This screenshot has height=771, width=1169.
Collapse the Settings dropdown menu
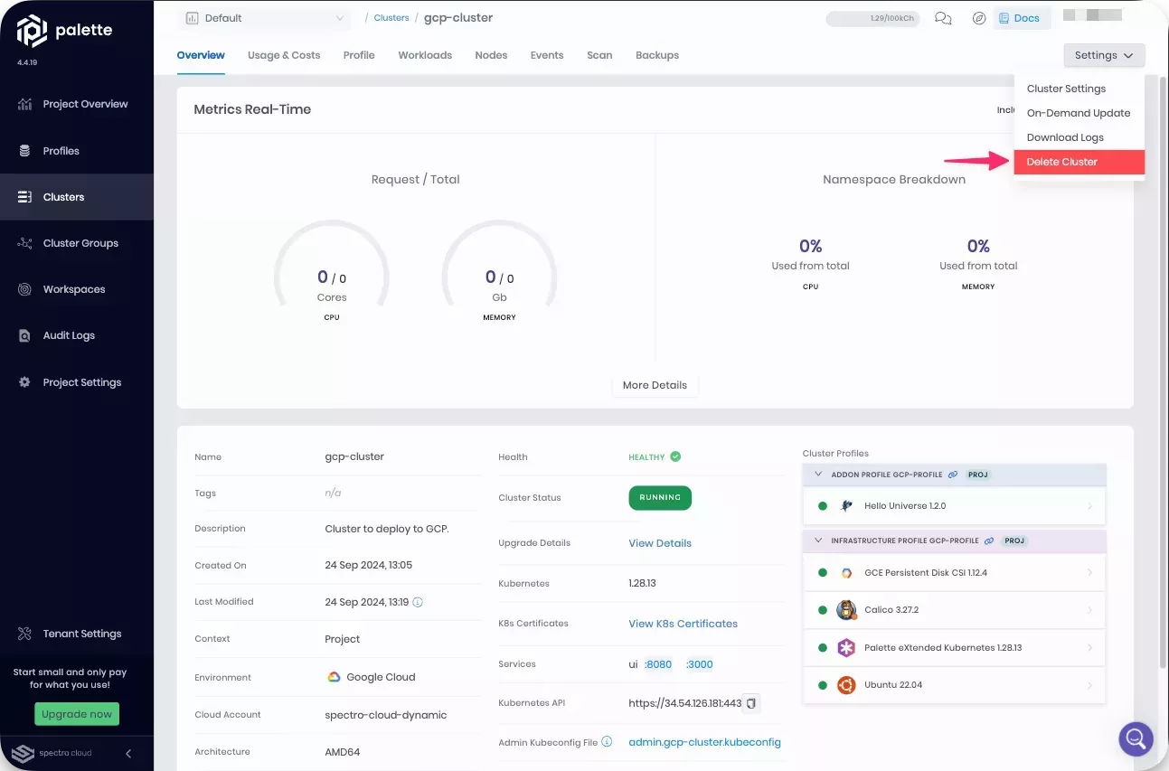pyautogui.click(x=1104, y=55)
